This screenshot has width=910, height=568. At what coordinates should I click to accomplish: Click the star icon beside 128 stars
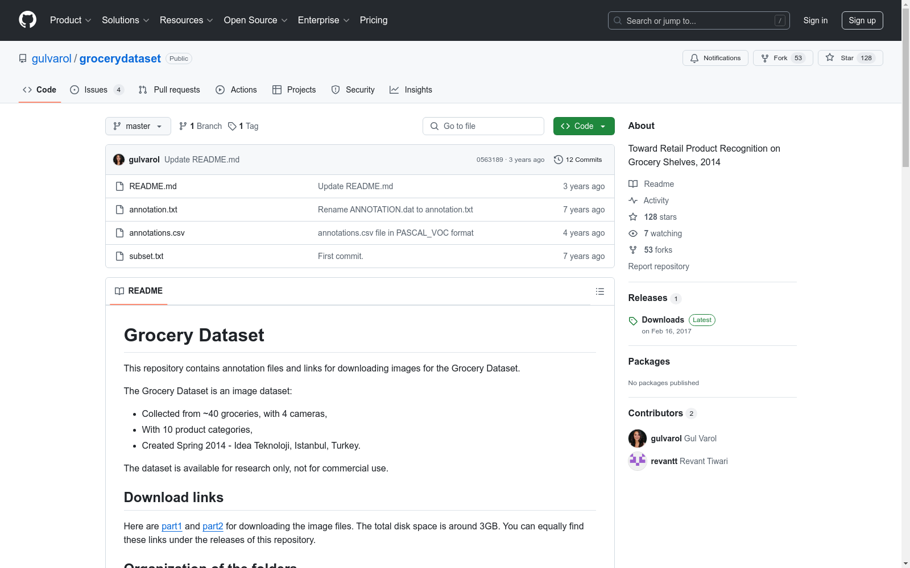[633, 217]
